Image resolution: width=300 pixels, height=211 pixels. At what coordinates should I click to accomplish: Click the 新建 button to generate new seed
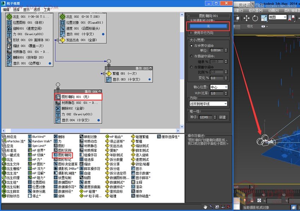223,118
